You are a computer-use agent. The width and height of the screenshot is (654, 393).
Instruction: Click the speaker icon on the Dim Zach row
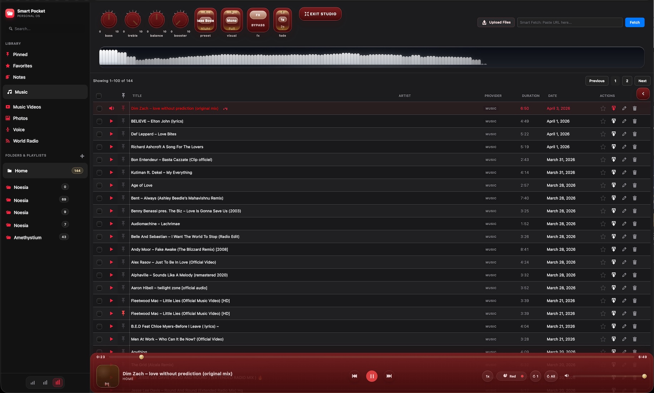112,108
